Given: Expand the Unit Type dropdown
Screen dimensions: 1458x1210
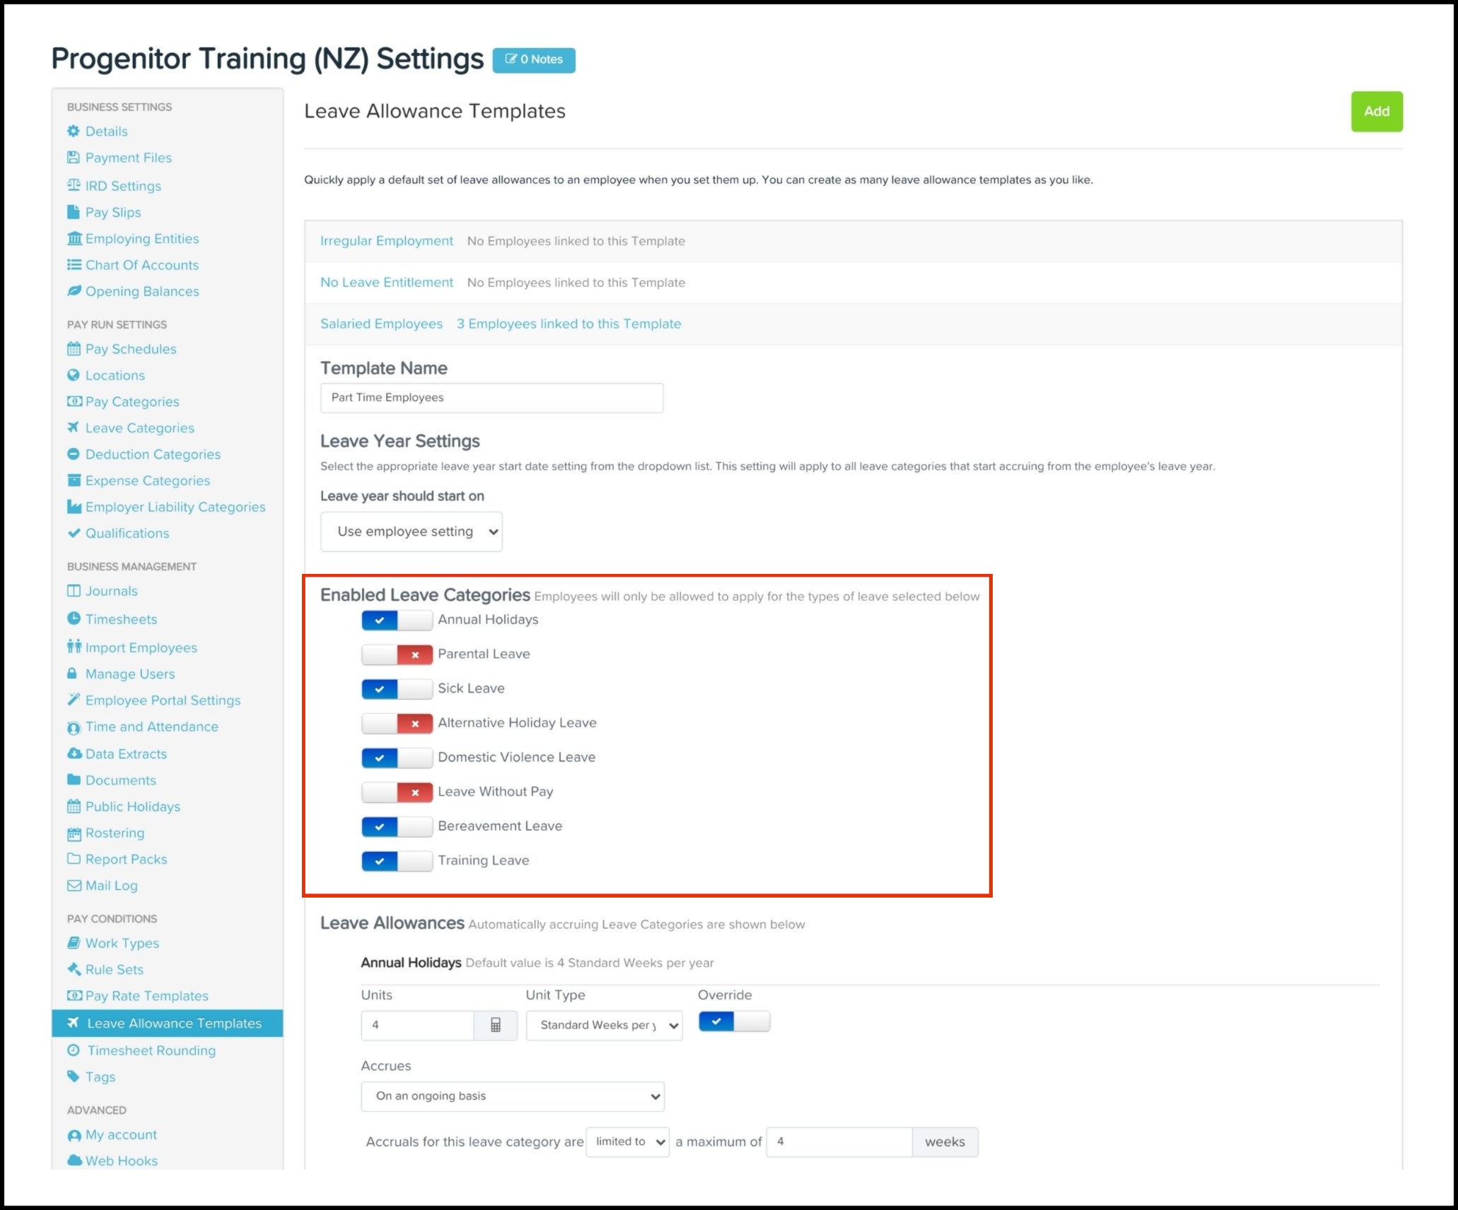Looking at the screenshot, I should [604, 1026].
